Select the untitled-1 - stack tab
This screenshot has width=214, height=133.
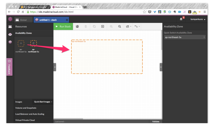(51, 20)
